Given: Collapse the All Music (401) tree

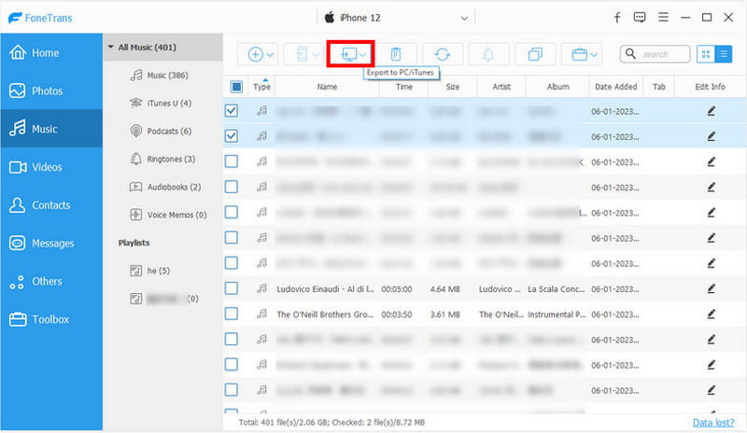Looking at the screenshot, I should pyautogui.click(x=110, y=48).
